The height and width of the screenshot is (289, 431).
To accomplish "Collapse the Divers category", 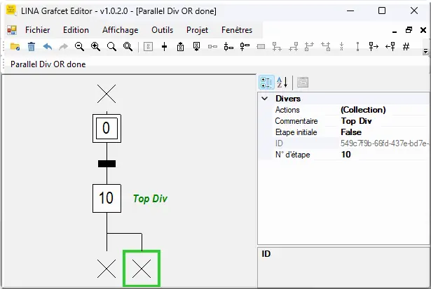I will coord(265,99).
